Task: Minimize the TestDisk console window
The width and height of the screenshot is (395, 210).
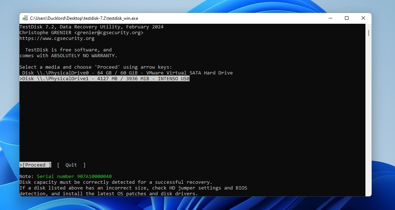Action: tap(330, 18)
